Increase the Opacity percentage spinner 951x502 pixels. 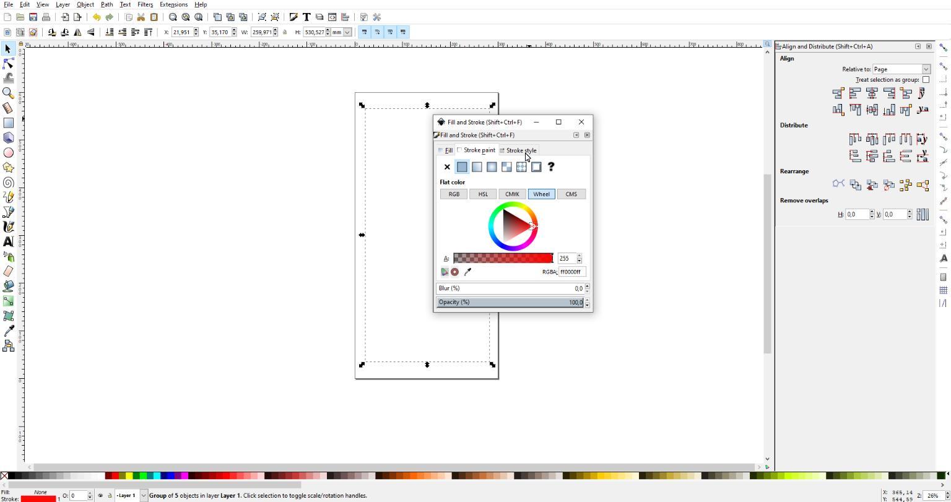(x=587, y=300)
